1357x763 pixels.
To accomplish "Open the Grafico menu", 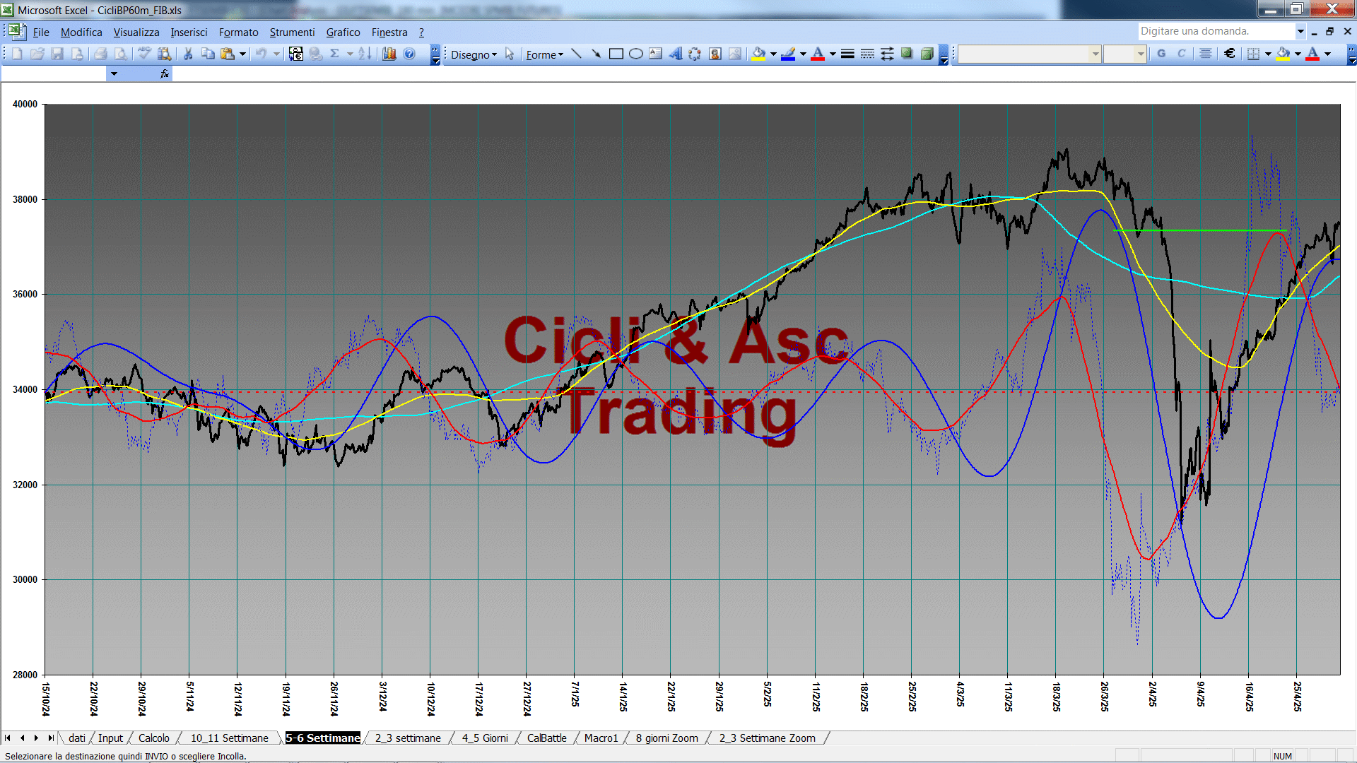I will pos(343,32).
